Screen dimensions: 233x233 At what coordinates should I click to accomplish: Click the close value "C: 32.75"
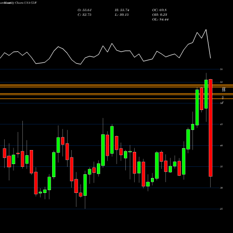coord(84,15)
